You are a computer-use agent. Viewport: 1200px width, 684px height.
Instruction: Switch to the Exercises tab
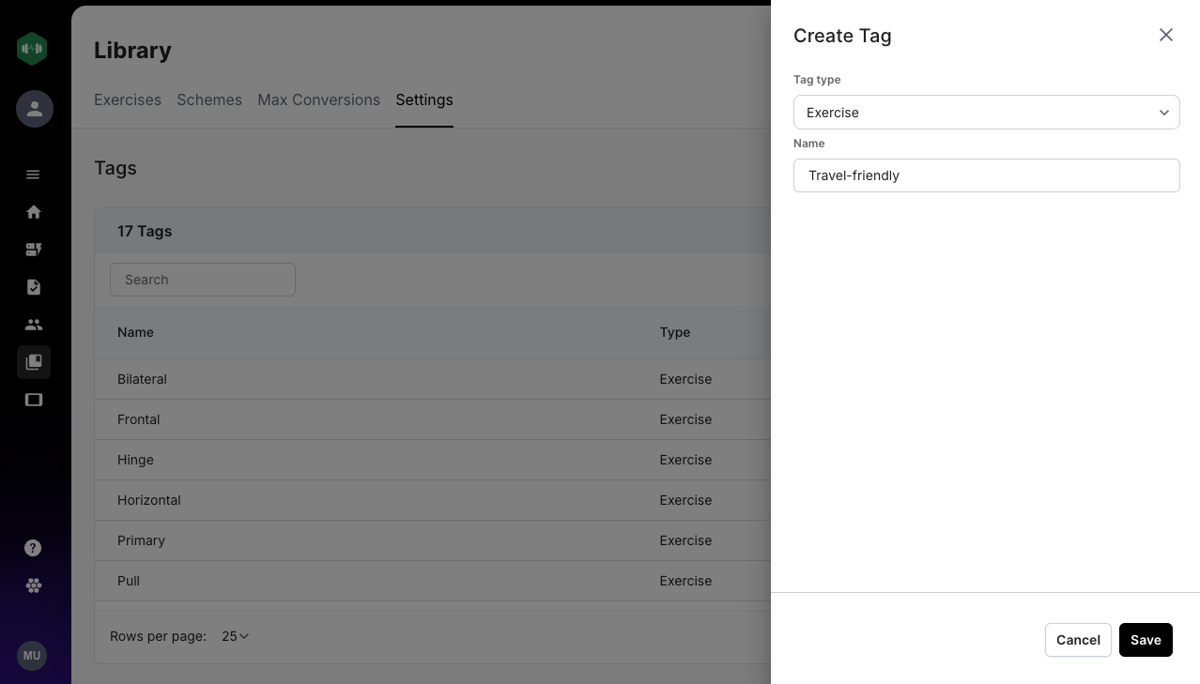(x=128, y=99)
